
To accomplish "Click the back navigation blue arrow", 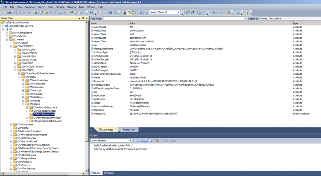I will [x=213, y=13].
